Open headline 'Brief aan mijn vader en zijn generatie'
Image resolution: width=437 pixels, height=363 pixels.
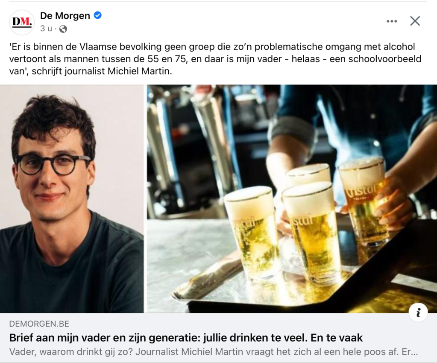point(186,338)
